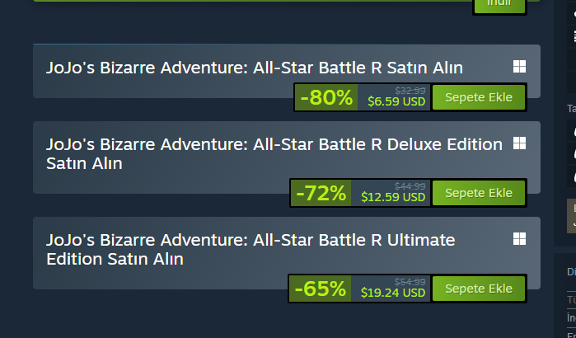Click Windows icon on Ultimate Edition box
The height and width of the screenshot is (338, 576).
pos(519,239)
